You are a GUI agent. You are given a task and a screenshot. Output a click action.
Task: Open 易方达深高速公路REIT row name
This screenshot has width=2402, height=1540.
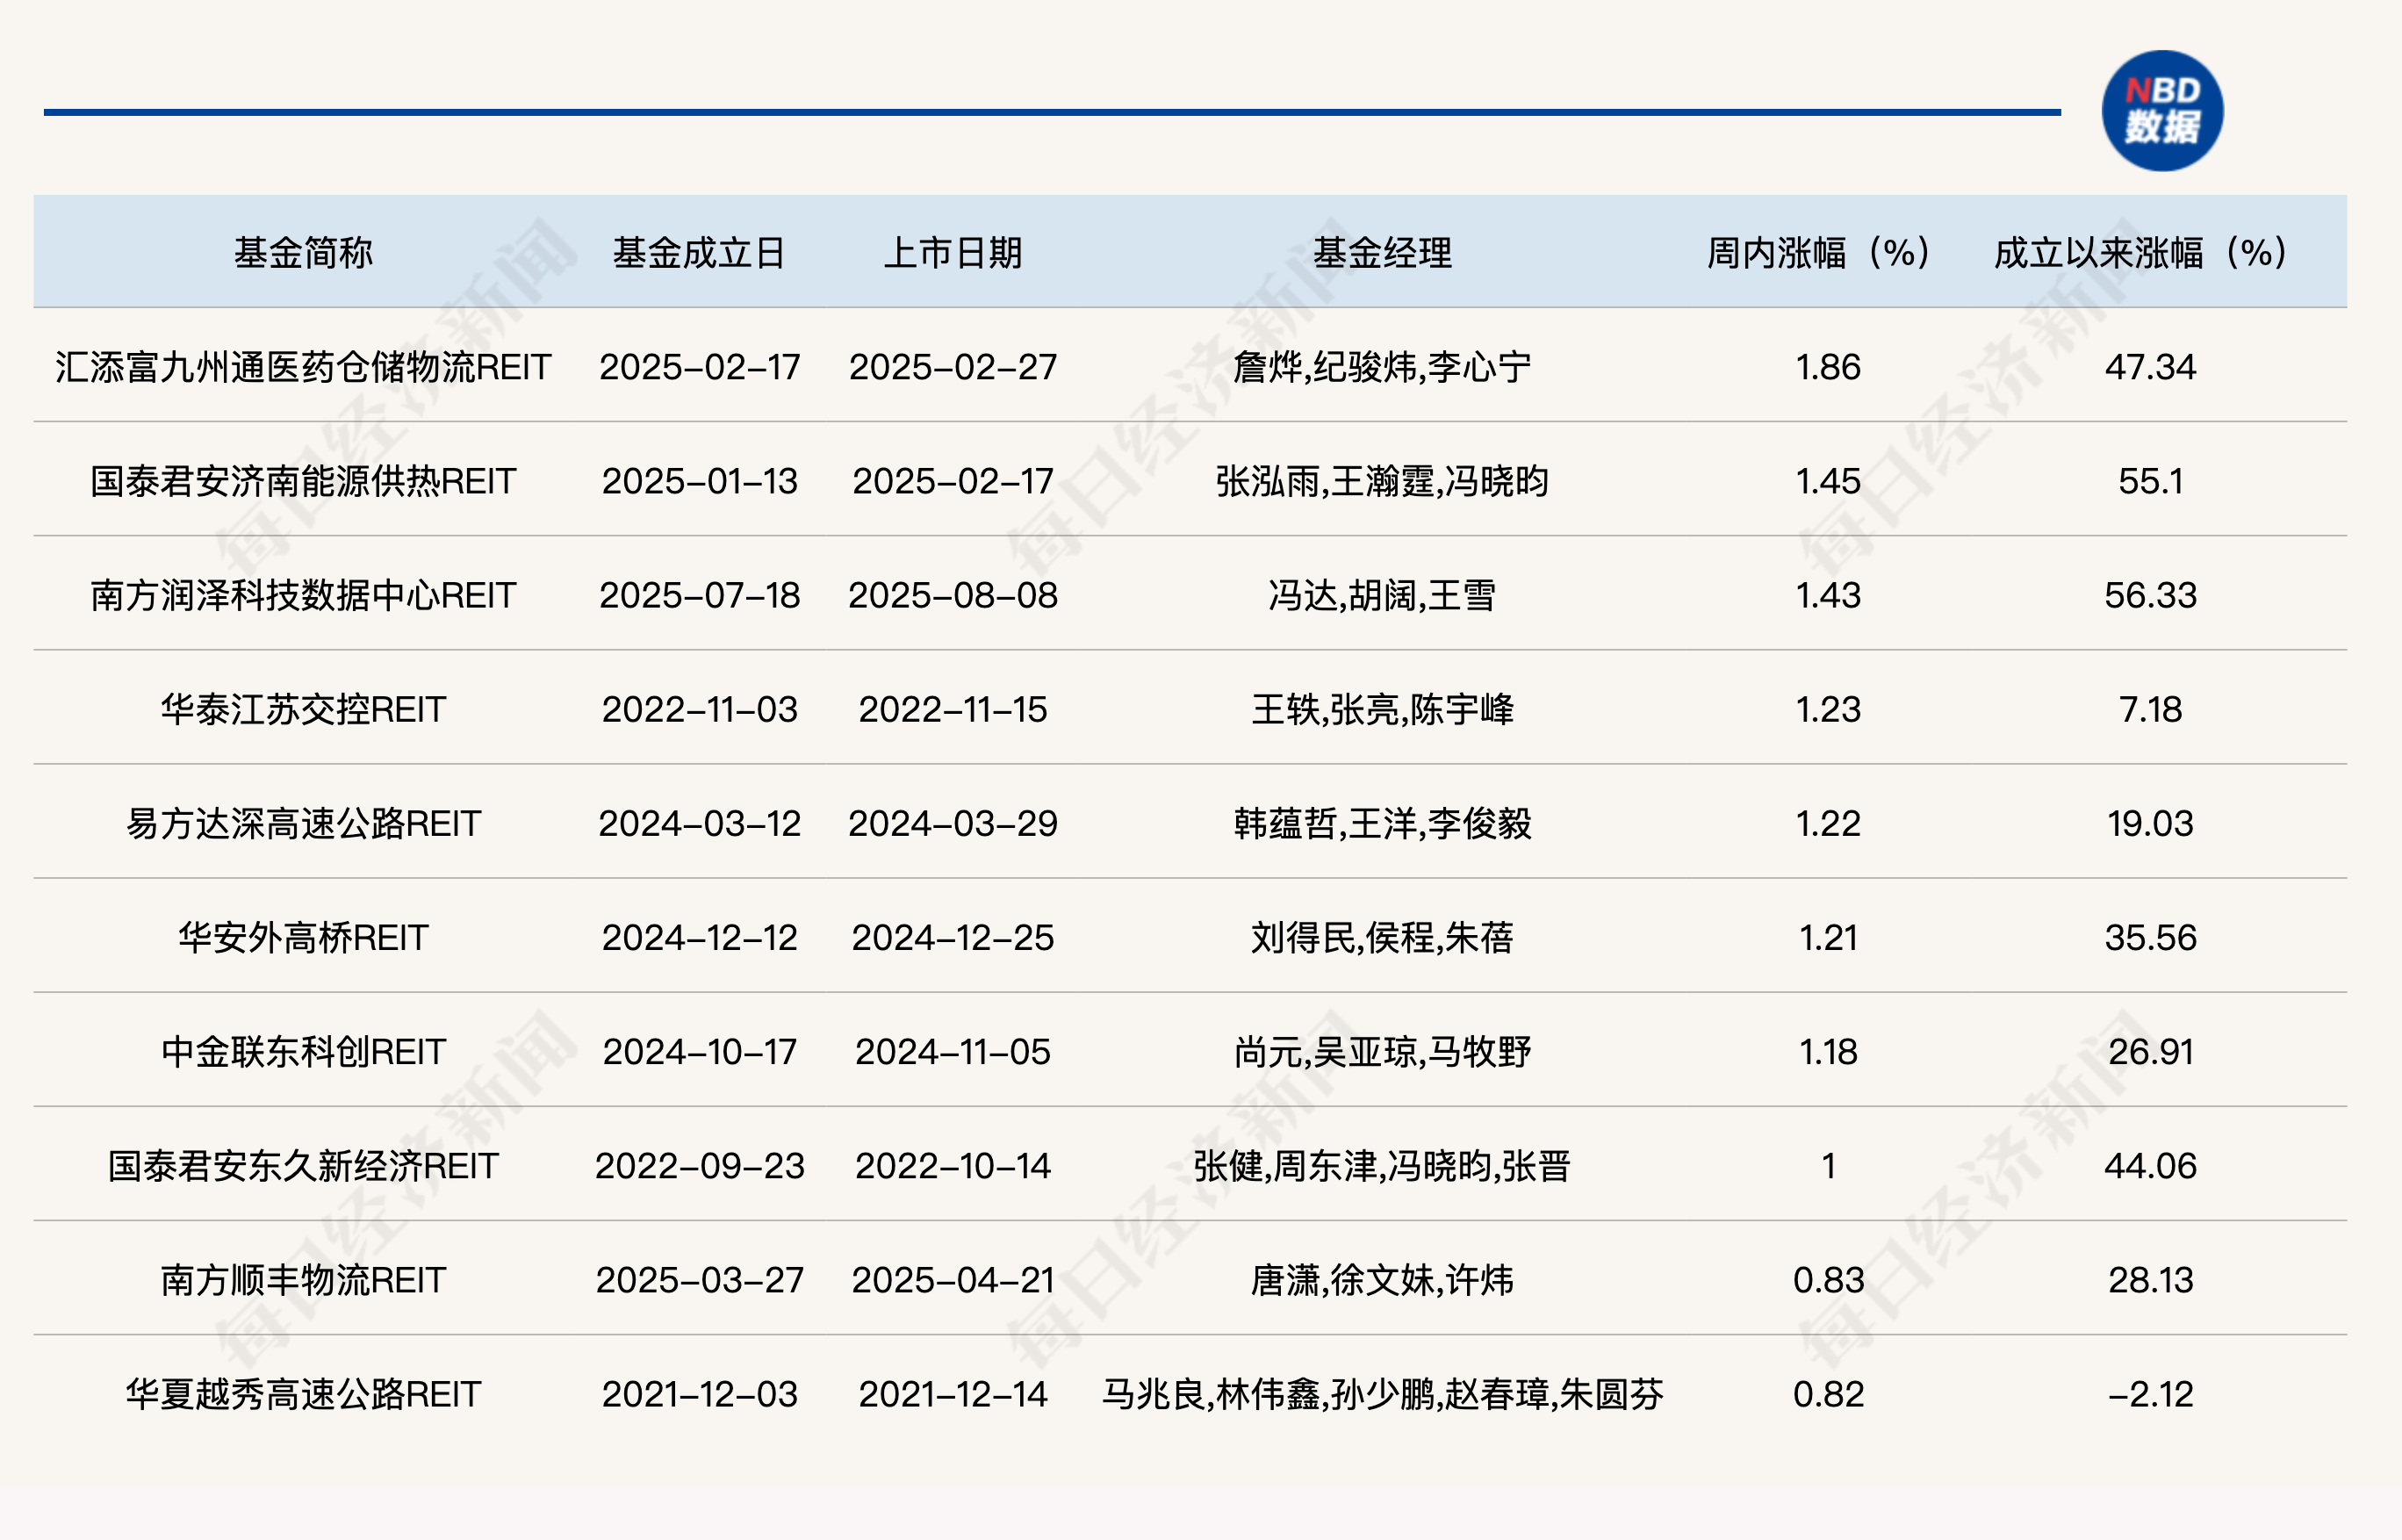303,823
